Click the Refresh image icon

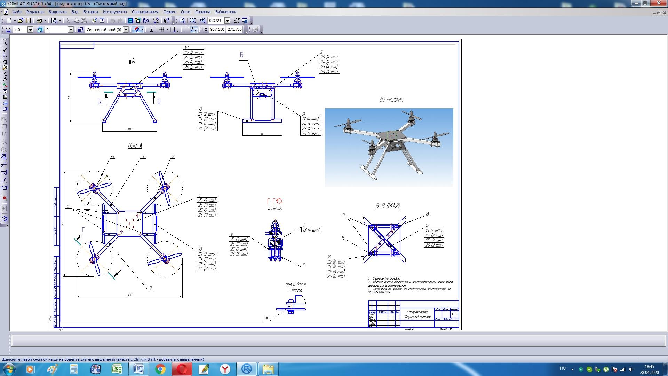click(245, 21)
